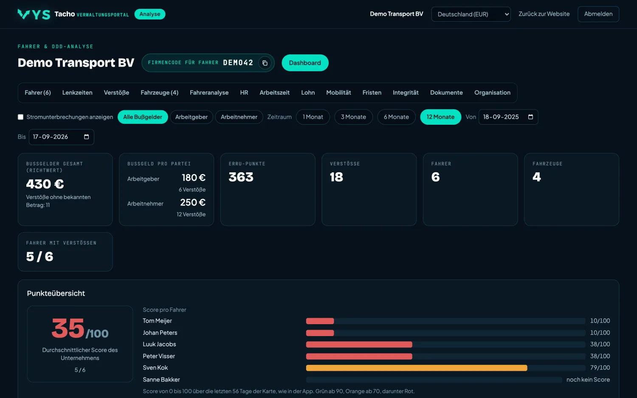
Task: Click the driver name Luuk Jacobs
Action: click(x=159, y=345)
